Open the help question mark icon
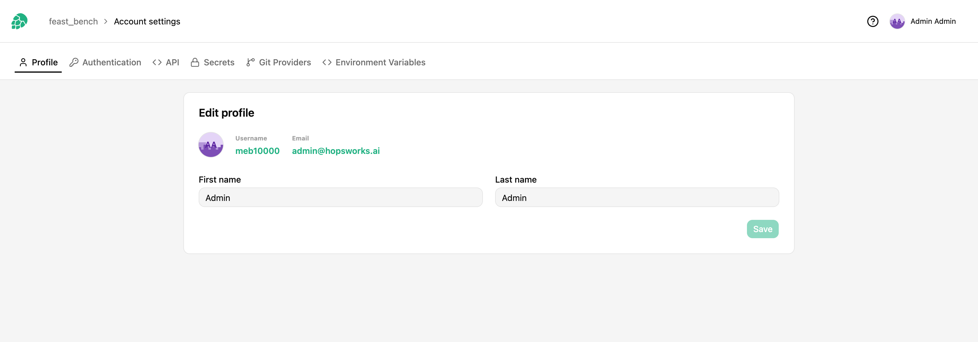This screenshot has height=342, width=978. point(873,21)
